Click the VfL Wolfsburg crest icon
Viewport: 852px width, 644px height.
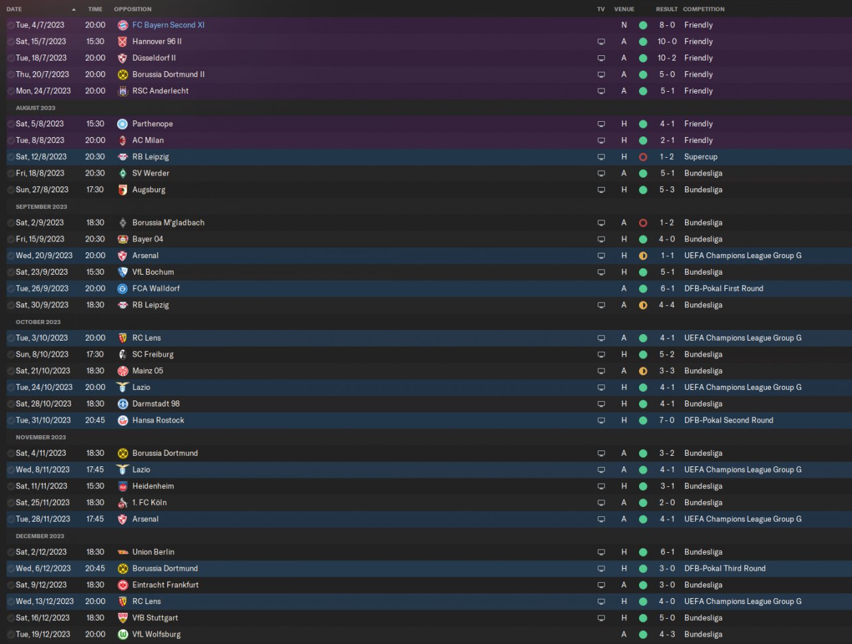coord(122,635)
